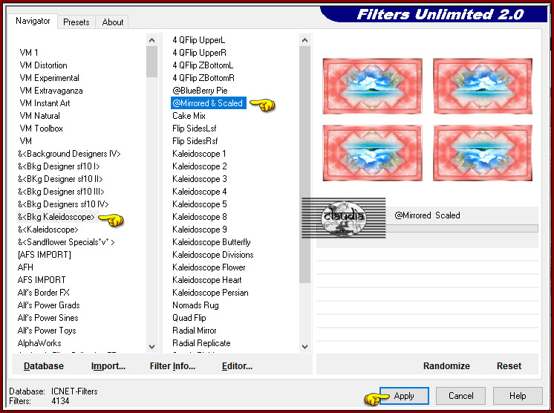Click the Cancel button
Image resolution: width=554 pixels, height=413 pixels.
coord(460,396)
